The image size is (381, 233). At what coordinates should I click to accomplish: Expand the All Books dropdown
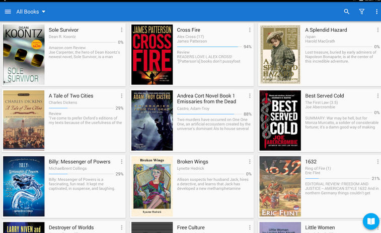[31, 12]
